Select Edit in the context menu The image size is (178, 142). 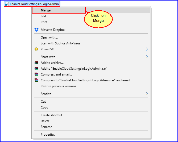click(x=43, y=16)
